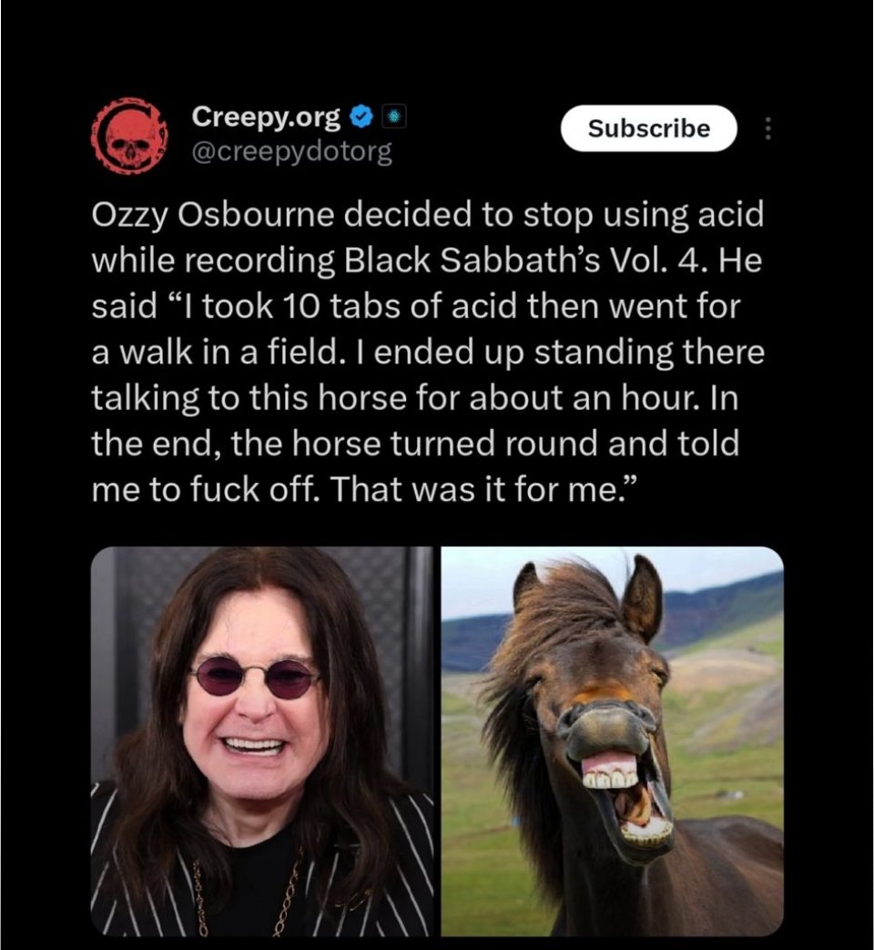Open the laughing horse photo
This screenshot has width=874, height=950.
(613, 741)
